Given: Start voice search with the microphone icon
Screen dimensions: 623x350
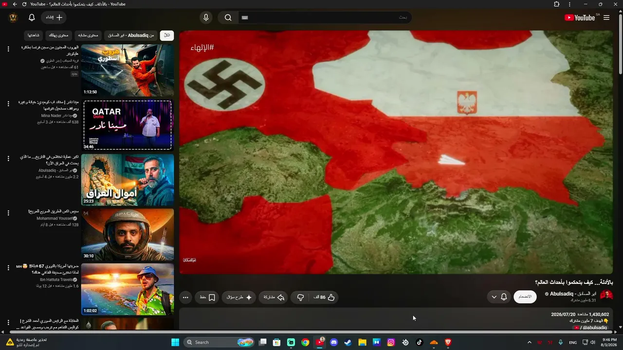Looking at the screenshot, I should coord(206,17).
